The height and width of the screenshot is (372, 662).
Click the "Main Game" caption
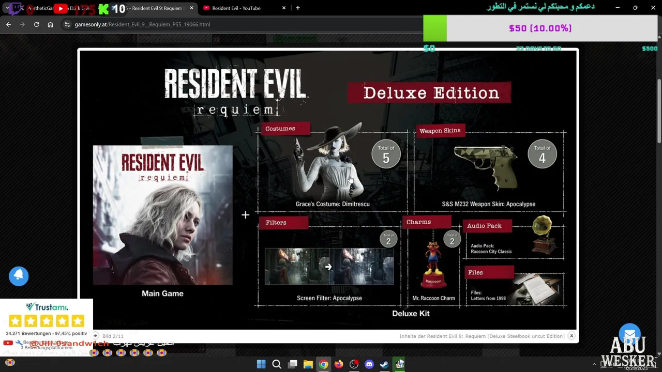pos(162,293)
